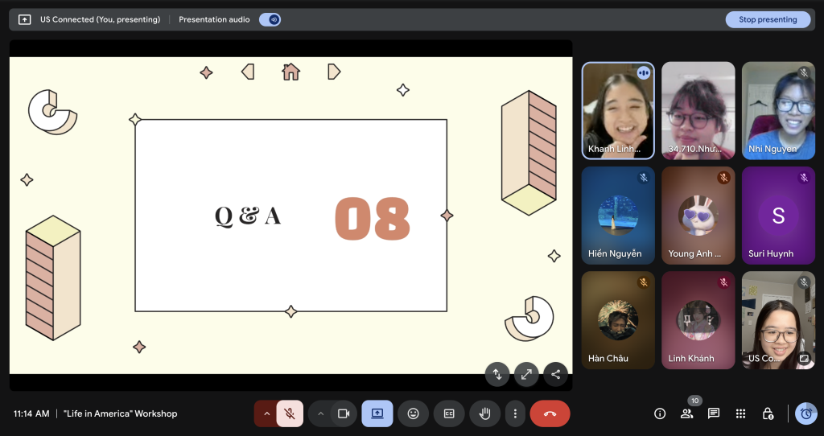Select Hàn Châu's participant tile
The height and width of the screenshot is (436, 824).
618,320
